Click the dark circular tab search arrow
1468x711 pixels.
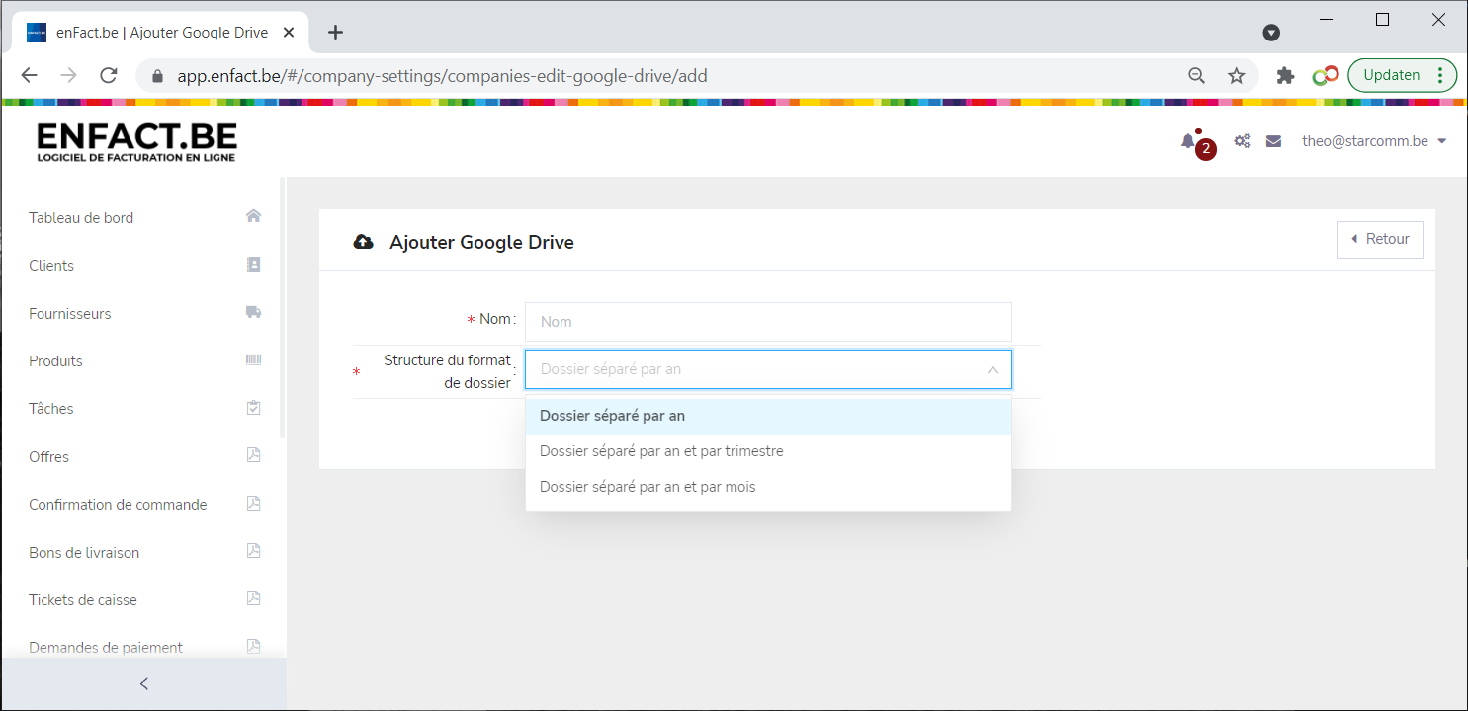coord(1272,33)
